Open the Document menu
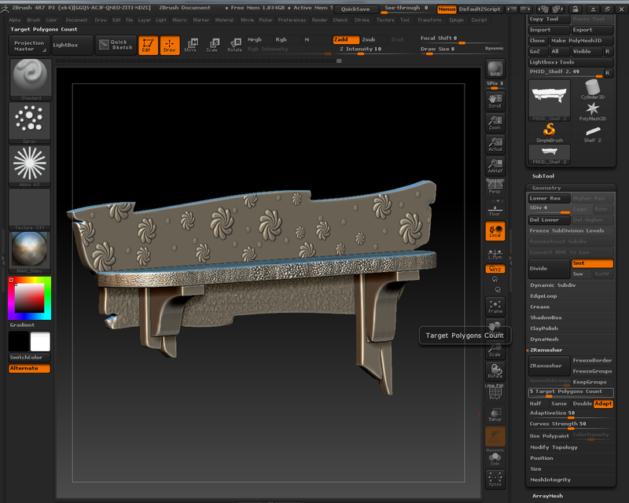Image resolution: width=629 pixels, height=503 pixels. [76, 20]
